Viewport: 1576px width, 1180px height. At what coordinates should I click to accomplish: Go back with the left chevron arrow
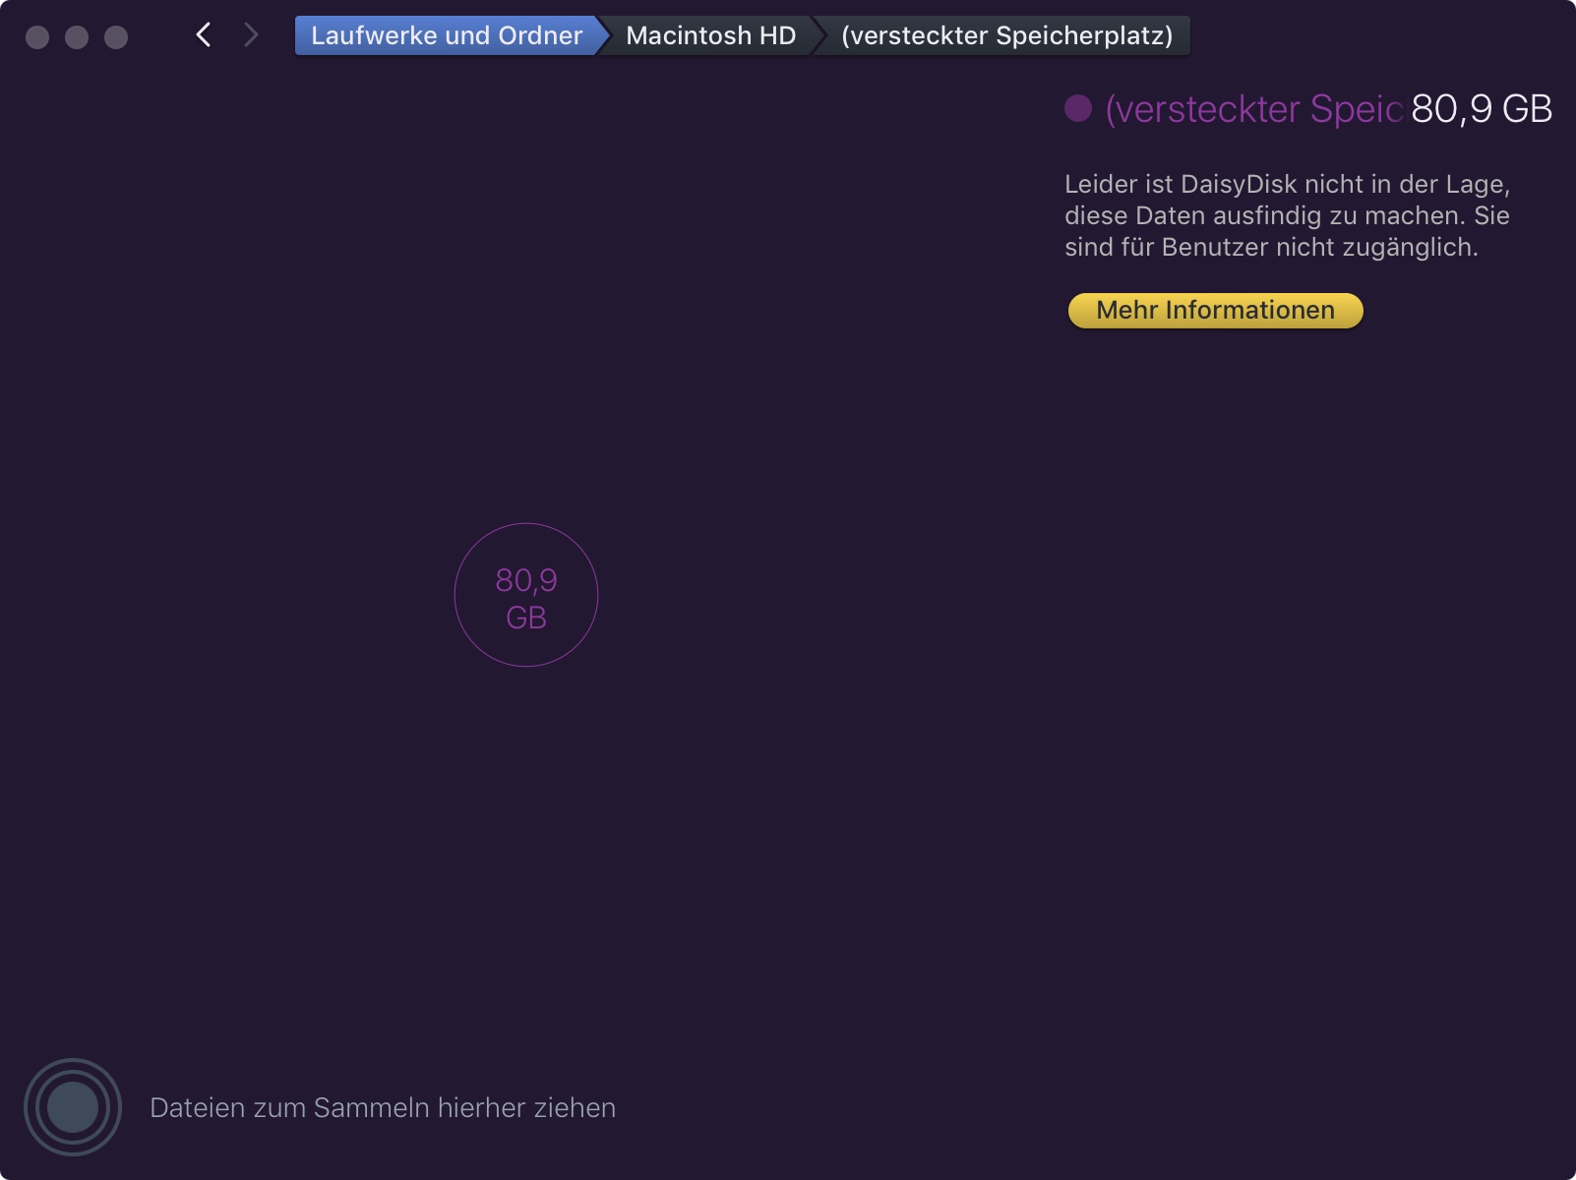pyautogui.click(x=204, y=35)
